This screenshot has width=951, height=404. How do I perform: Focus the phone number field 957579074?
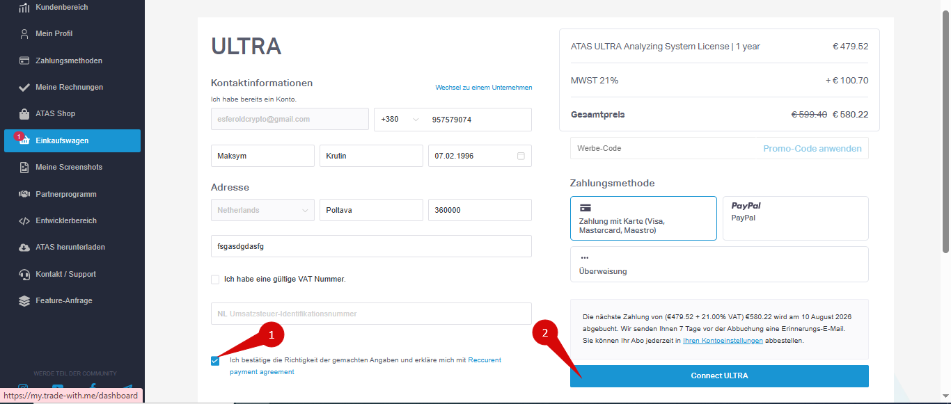479,120
